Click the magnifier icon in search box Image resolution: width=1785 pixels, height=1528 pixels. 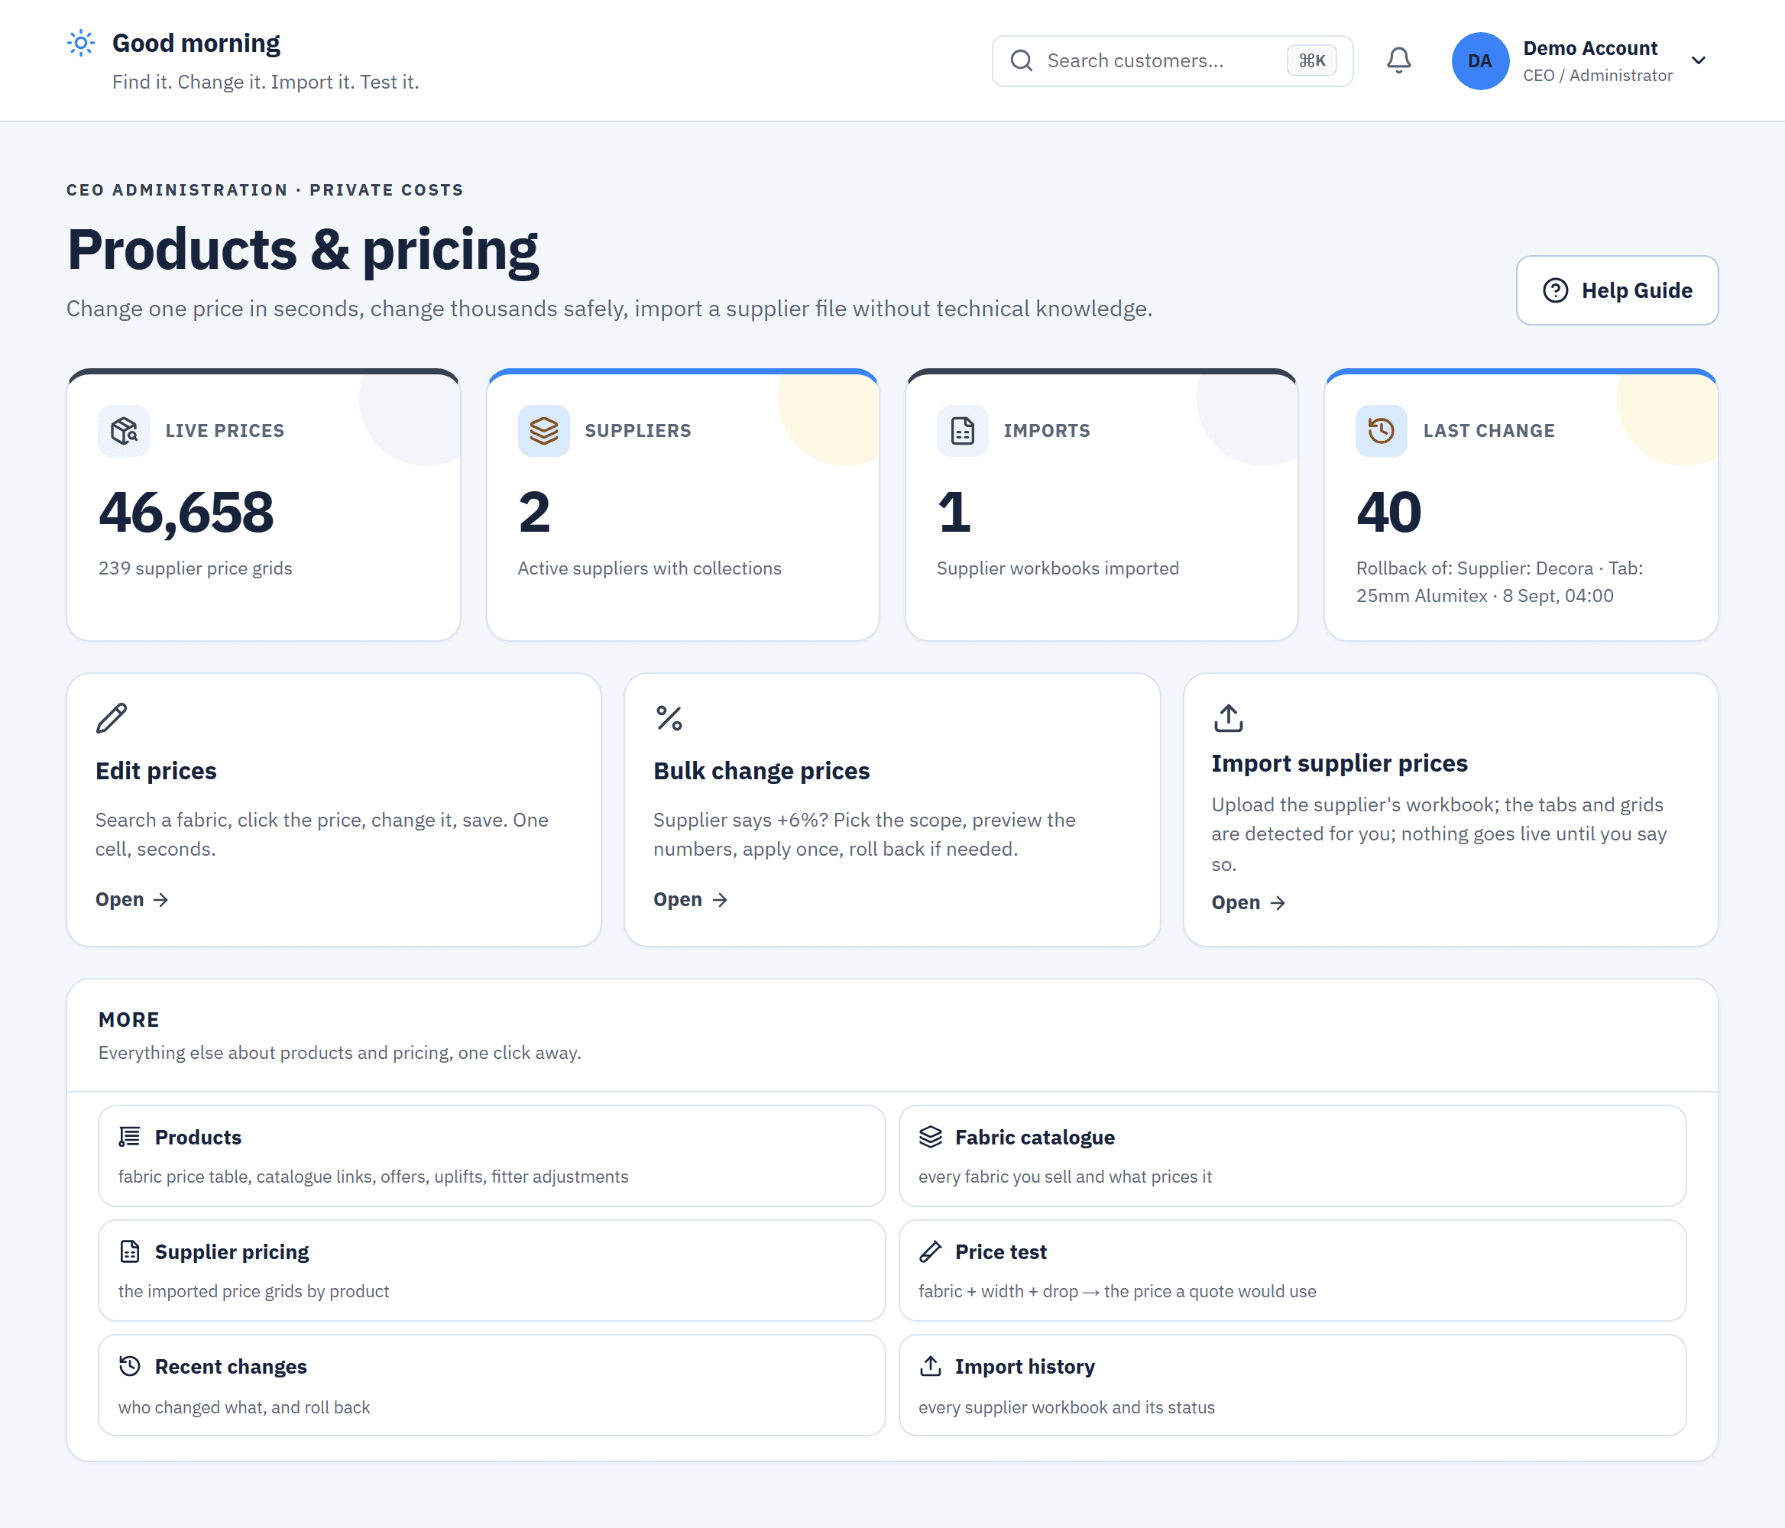point(1022,60)
